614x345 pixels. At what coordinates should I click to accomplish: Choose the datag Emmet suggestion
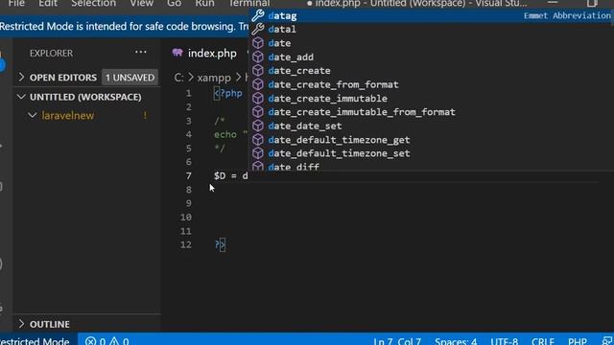tap(431, 15)
